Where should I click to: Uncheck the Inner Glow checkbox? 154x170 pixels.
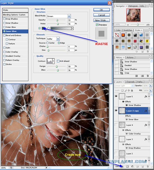(x=5, y=31)
